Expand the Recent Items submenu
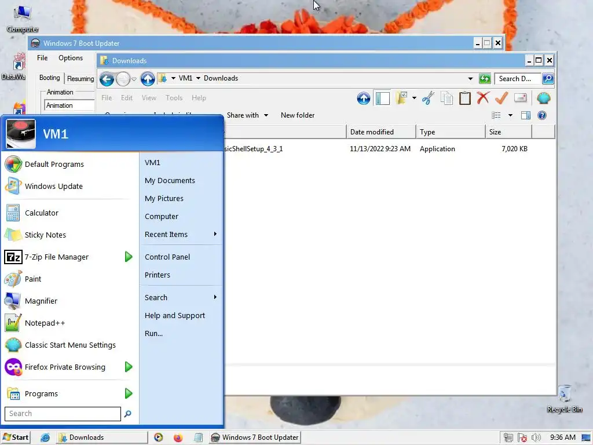The height and width of the screenshot is (445, 593). [181, 234]
